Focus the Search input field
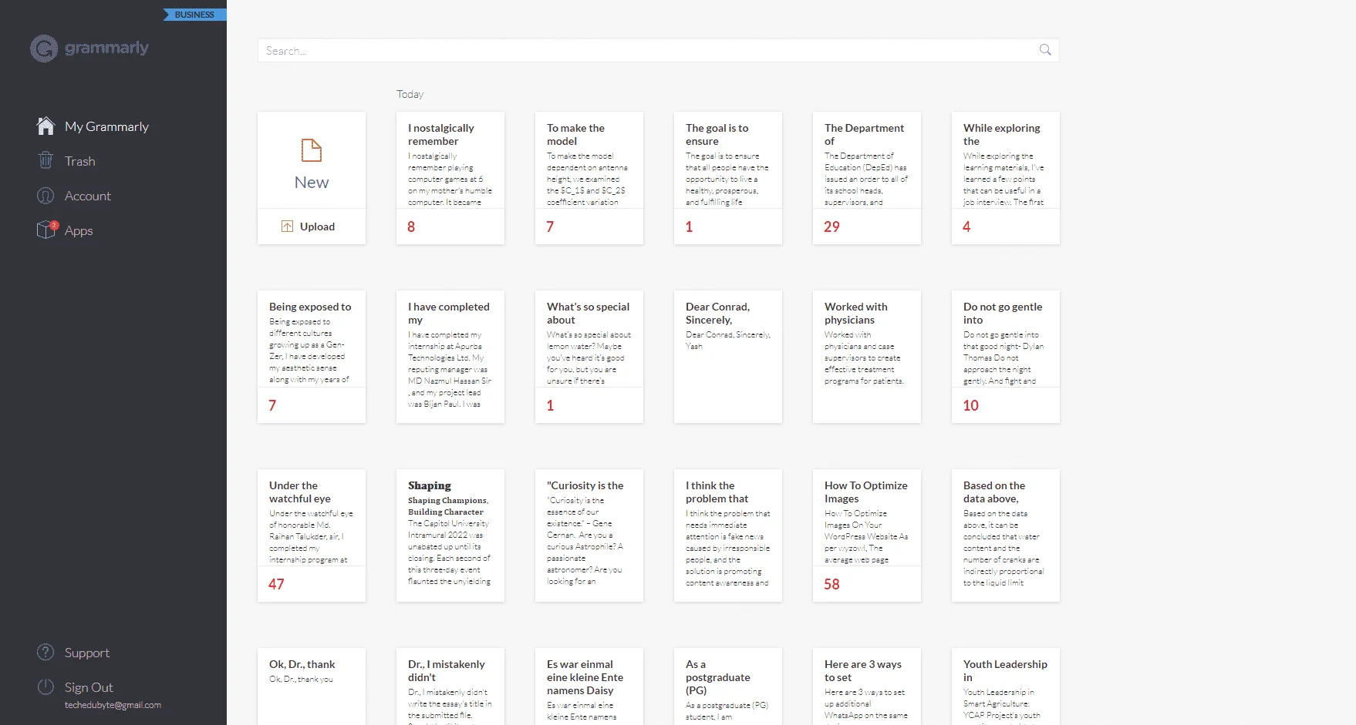Screen dimensions: 1356x725 pos(658,50)
